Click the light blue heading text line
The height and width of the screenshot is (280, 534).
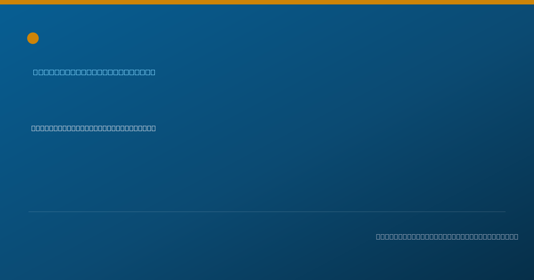point(94,72)
